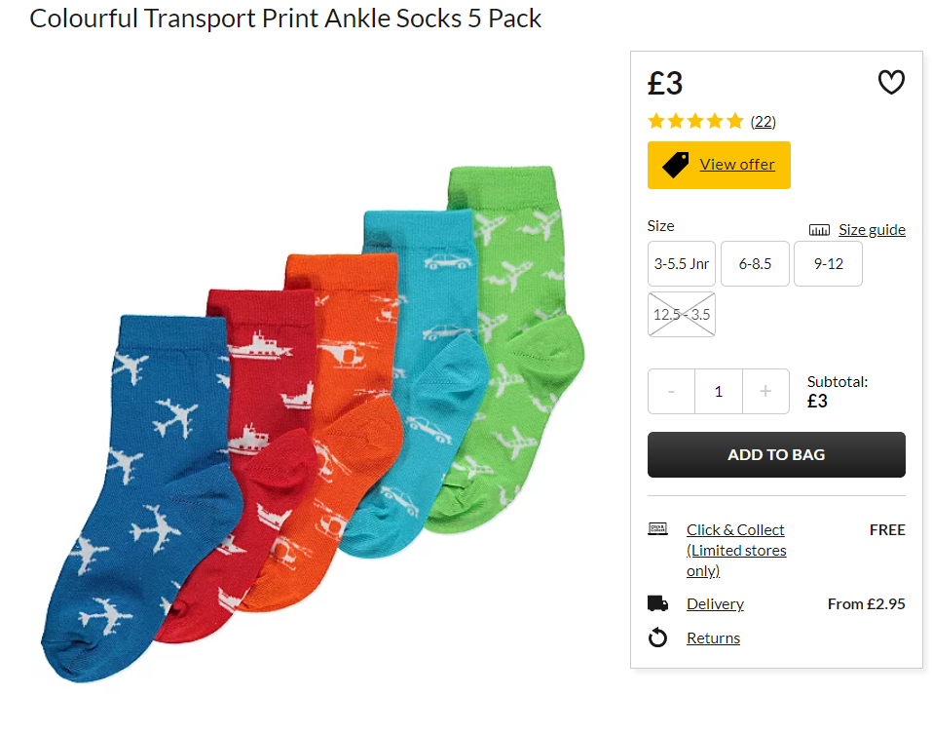The image size is (932, 734).
Task: Select size 6-8.5
Action: coord(755,263)
